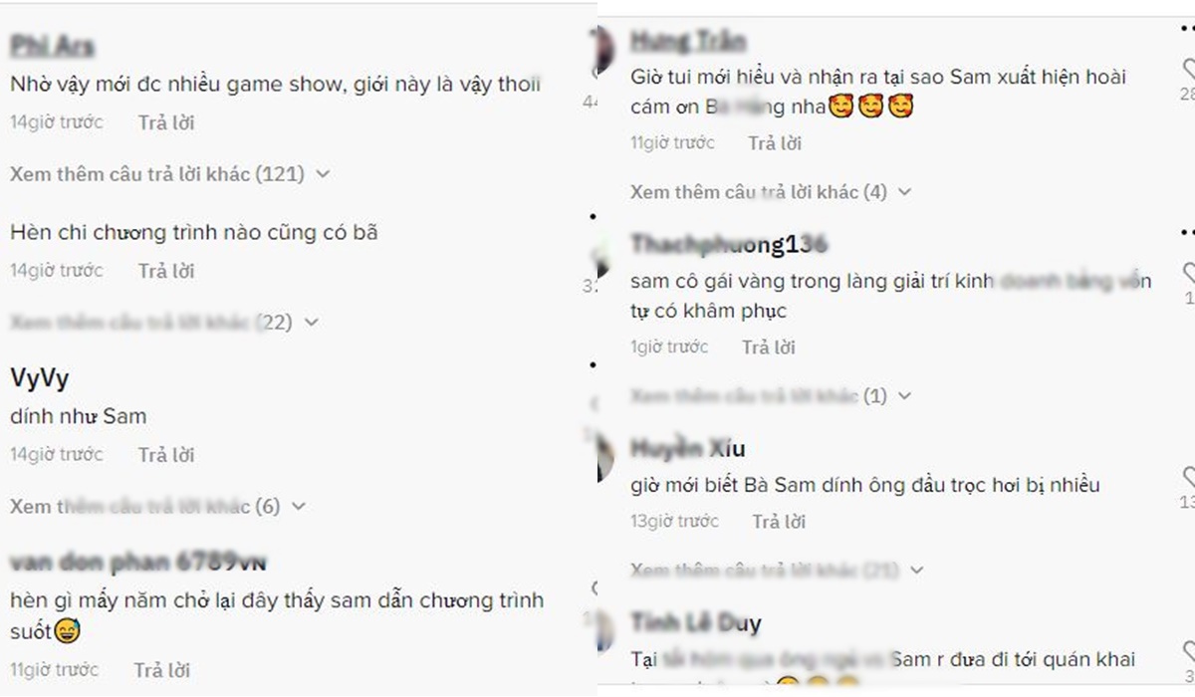Open more options dots beside Thachphuong136's comment

click(1187, 232)
